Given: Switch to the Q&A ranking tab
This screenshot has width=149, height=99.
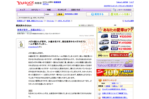Looking at the screenshot, I should click(103, 83).
